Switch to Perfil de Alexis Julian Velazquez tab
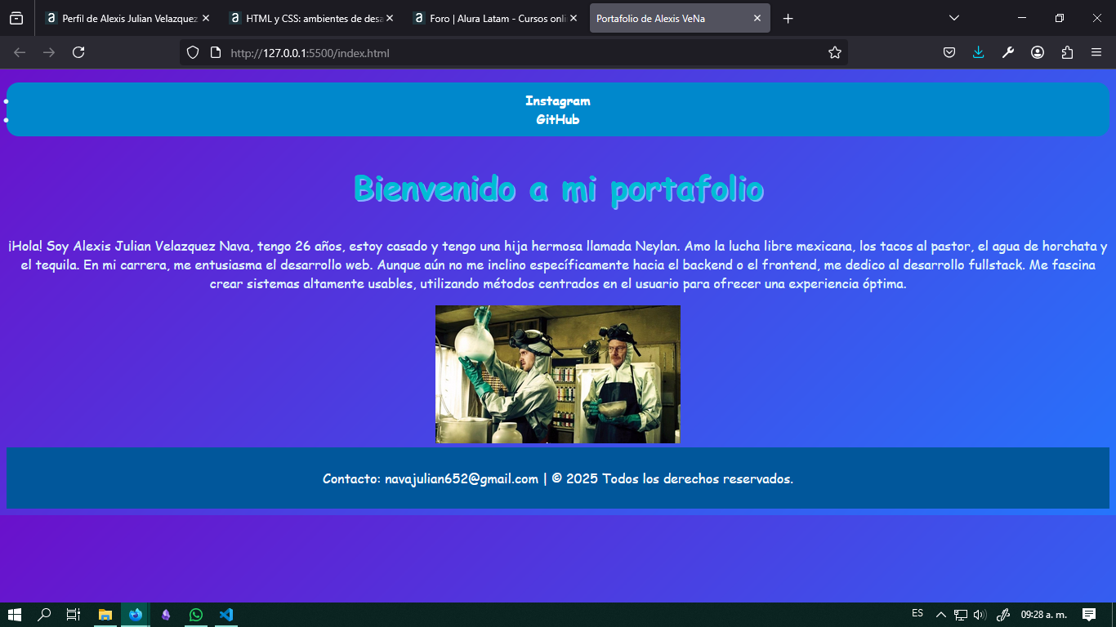This screenshot has width=1116, height=627. click(x=128, y=18)
